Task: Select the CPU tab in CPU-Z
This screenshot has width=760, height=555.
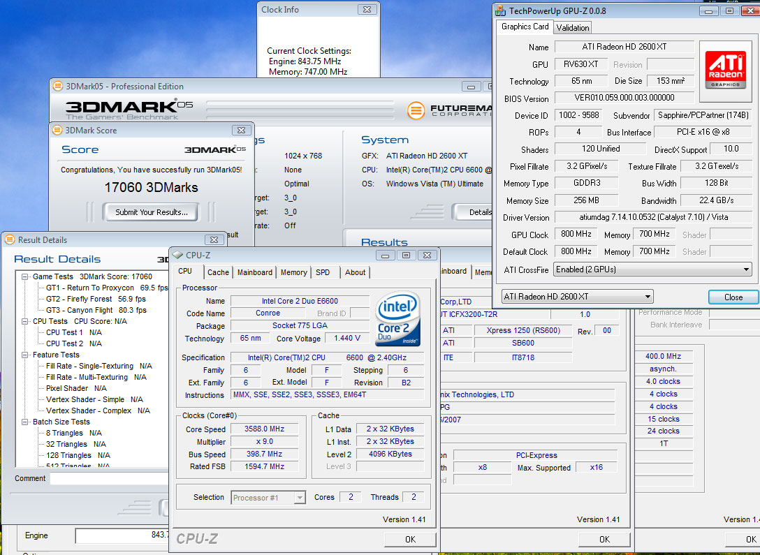Action: point(185,271)
